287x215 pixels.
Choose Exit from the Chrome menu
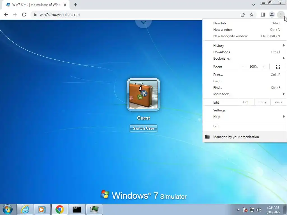(x=245, y=126)
